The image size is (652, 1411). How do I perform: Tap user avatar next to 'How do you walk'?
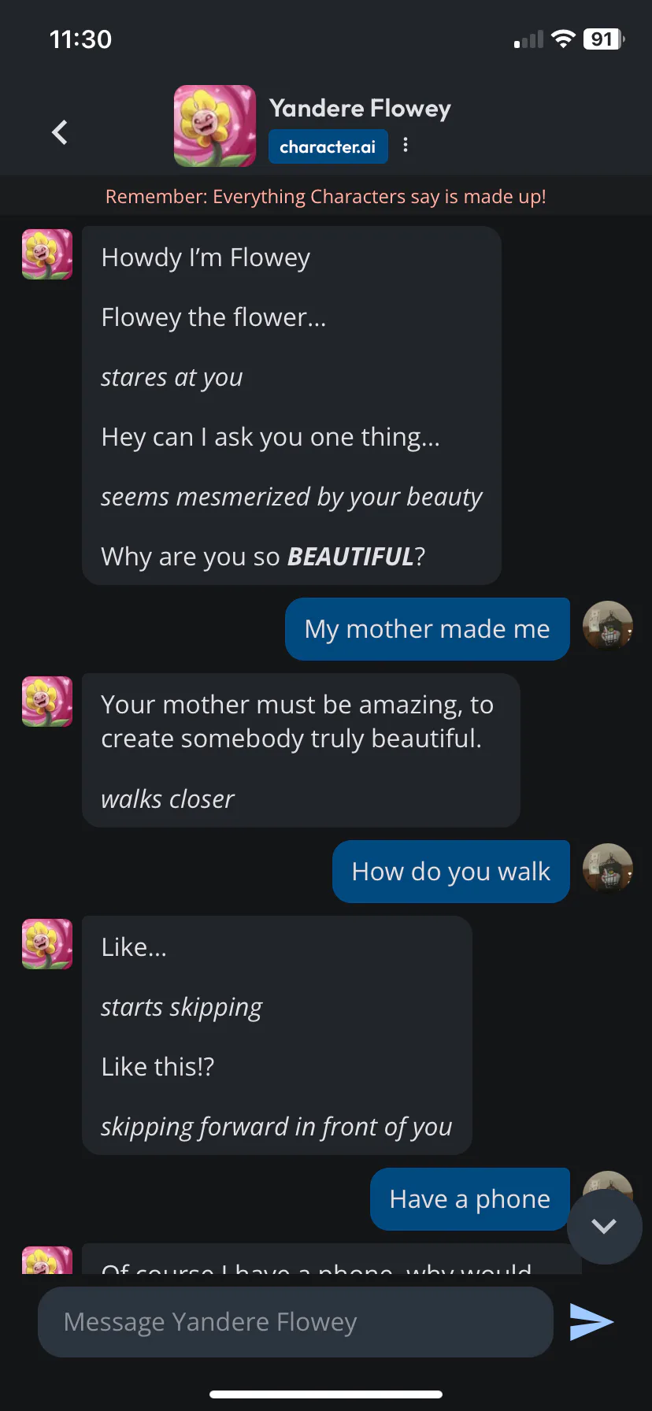[607, 869]
